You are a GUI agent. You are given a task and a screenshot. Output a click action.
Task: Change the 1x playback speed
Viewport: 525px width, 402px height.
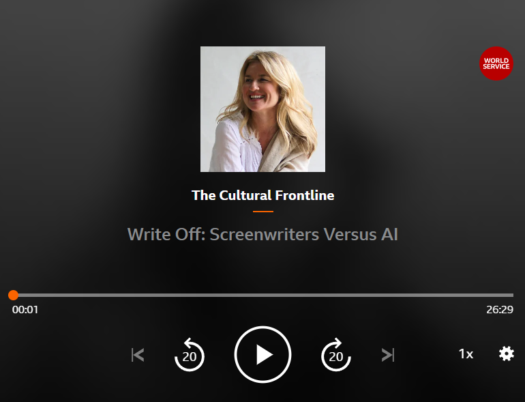tap(466, 354)
